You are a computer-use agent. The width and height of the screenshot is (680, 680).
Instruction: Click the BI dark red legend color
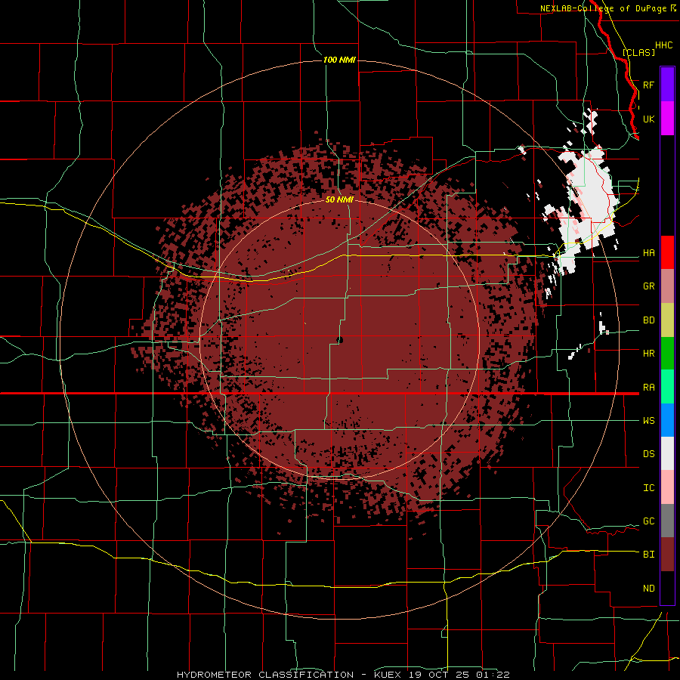pos(667,555)
